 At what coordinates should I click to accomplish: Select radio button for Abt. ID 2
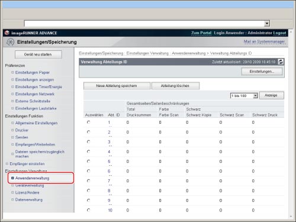88,132
